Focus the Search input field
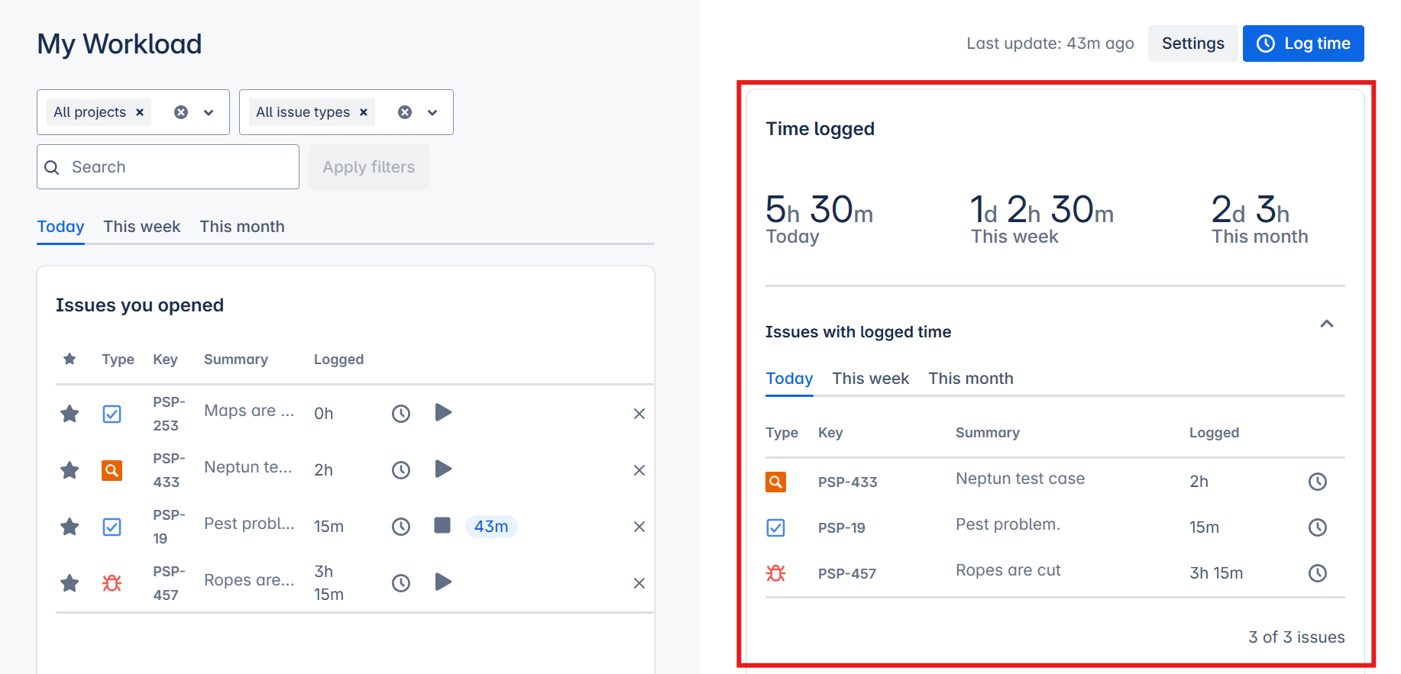The height and width of the screenshot is (674, 1401). (168, 167)
